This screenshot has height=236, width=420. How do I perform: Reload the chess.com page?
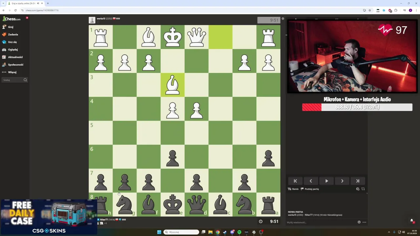(x=15, y=10)
